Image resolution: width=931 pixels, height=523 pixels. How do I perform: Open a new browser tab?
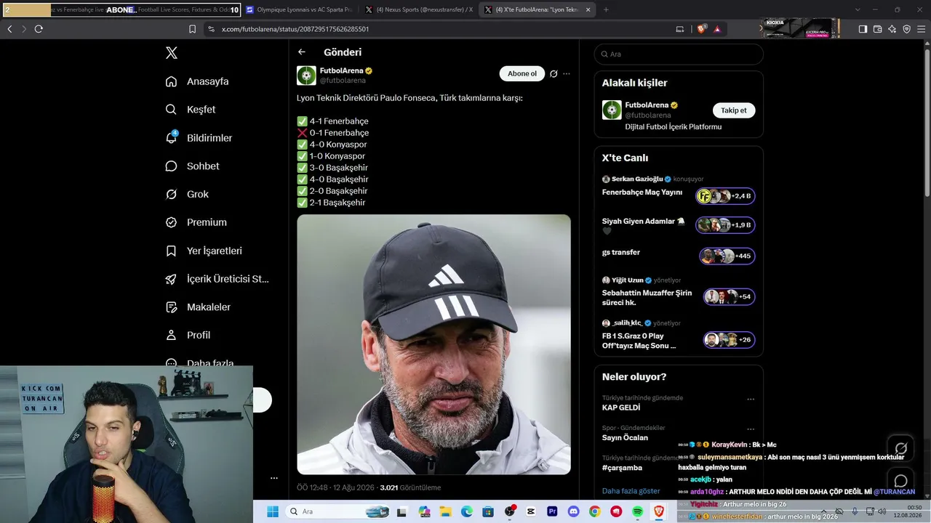coord(606,9)
